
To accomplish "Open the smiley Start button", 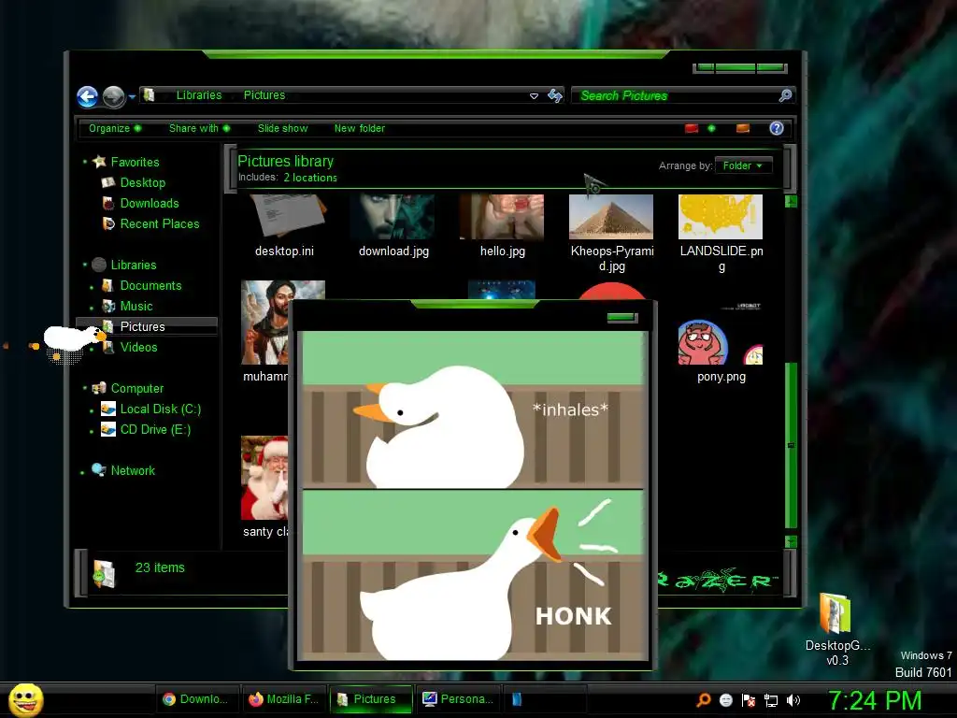I will coord(25,699).
